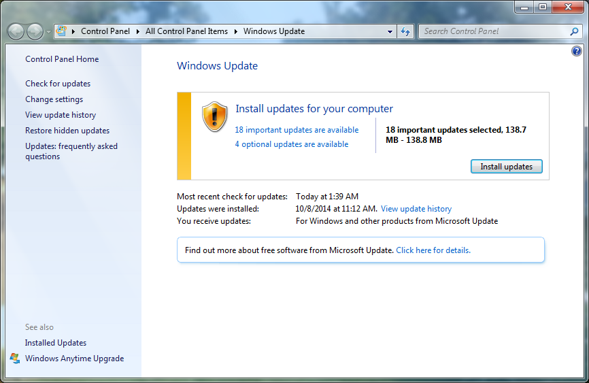Open the 18 important updates link
The width and height of the screenshot is (589, 383).
pos(297,130)
